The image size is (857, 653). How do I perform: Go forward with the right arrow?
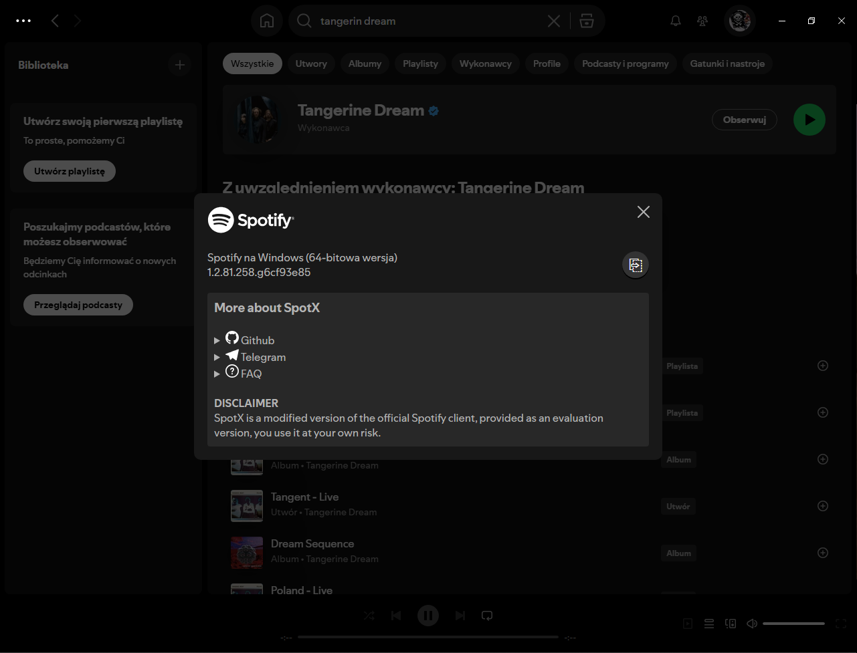(78, 21)
